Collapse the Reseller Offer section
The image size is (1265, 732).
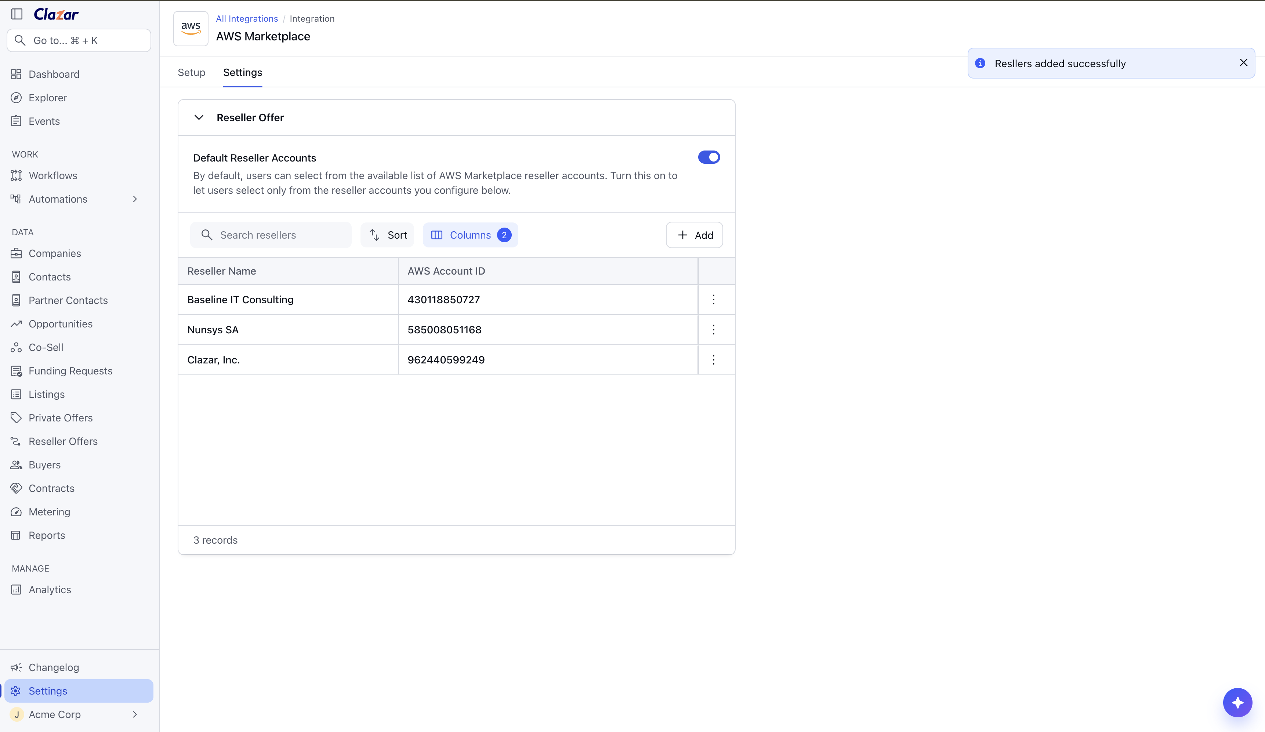(199, 117)
